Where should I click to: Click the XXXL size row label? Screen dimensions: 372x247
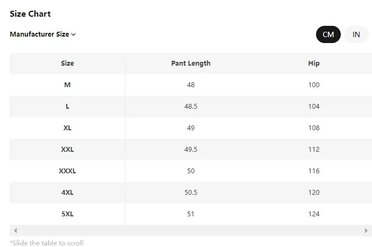click(67, 171)
